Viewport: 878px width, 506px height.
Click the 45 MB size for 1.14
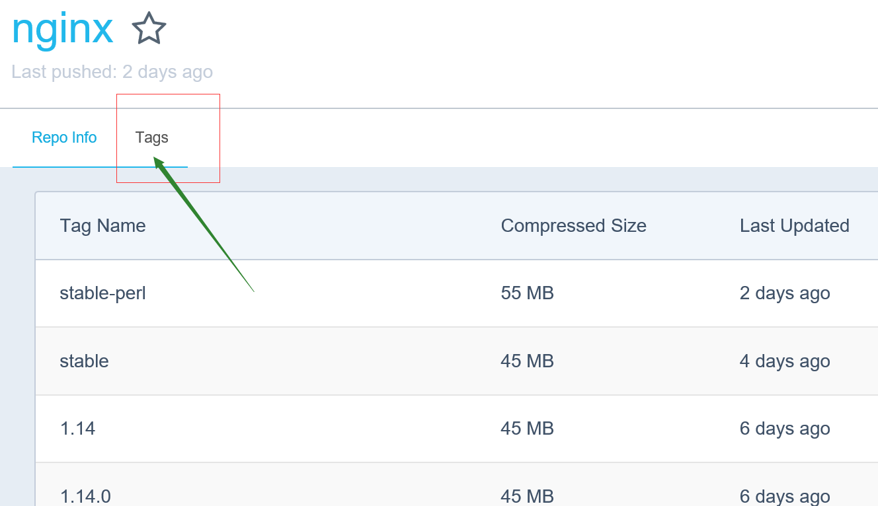527,429
